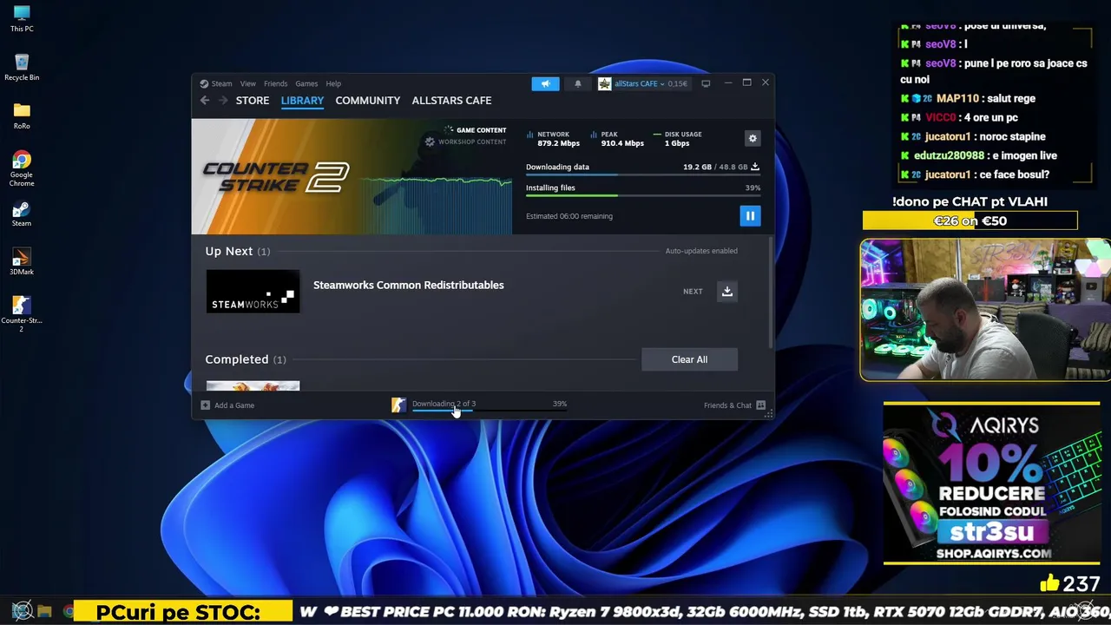Launch Steam desktop shortcut

pyautogui.click(x=22, y=214)
